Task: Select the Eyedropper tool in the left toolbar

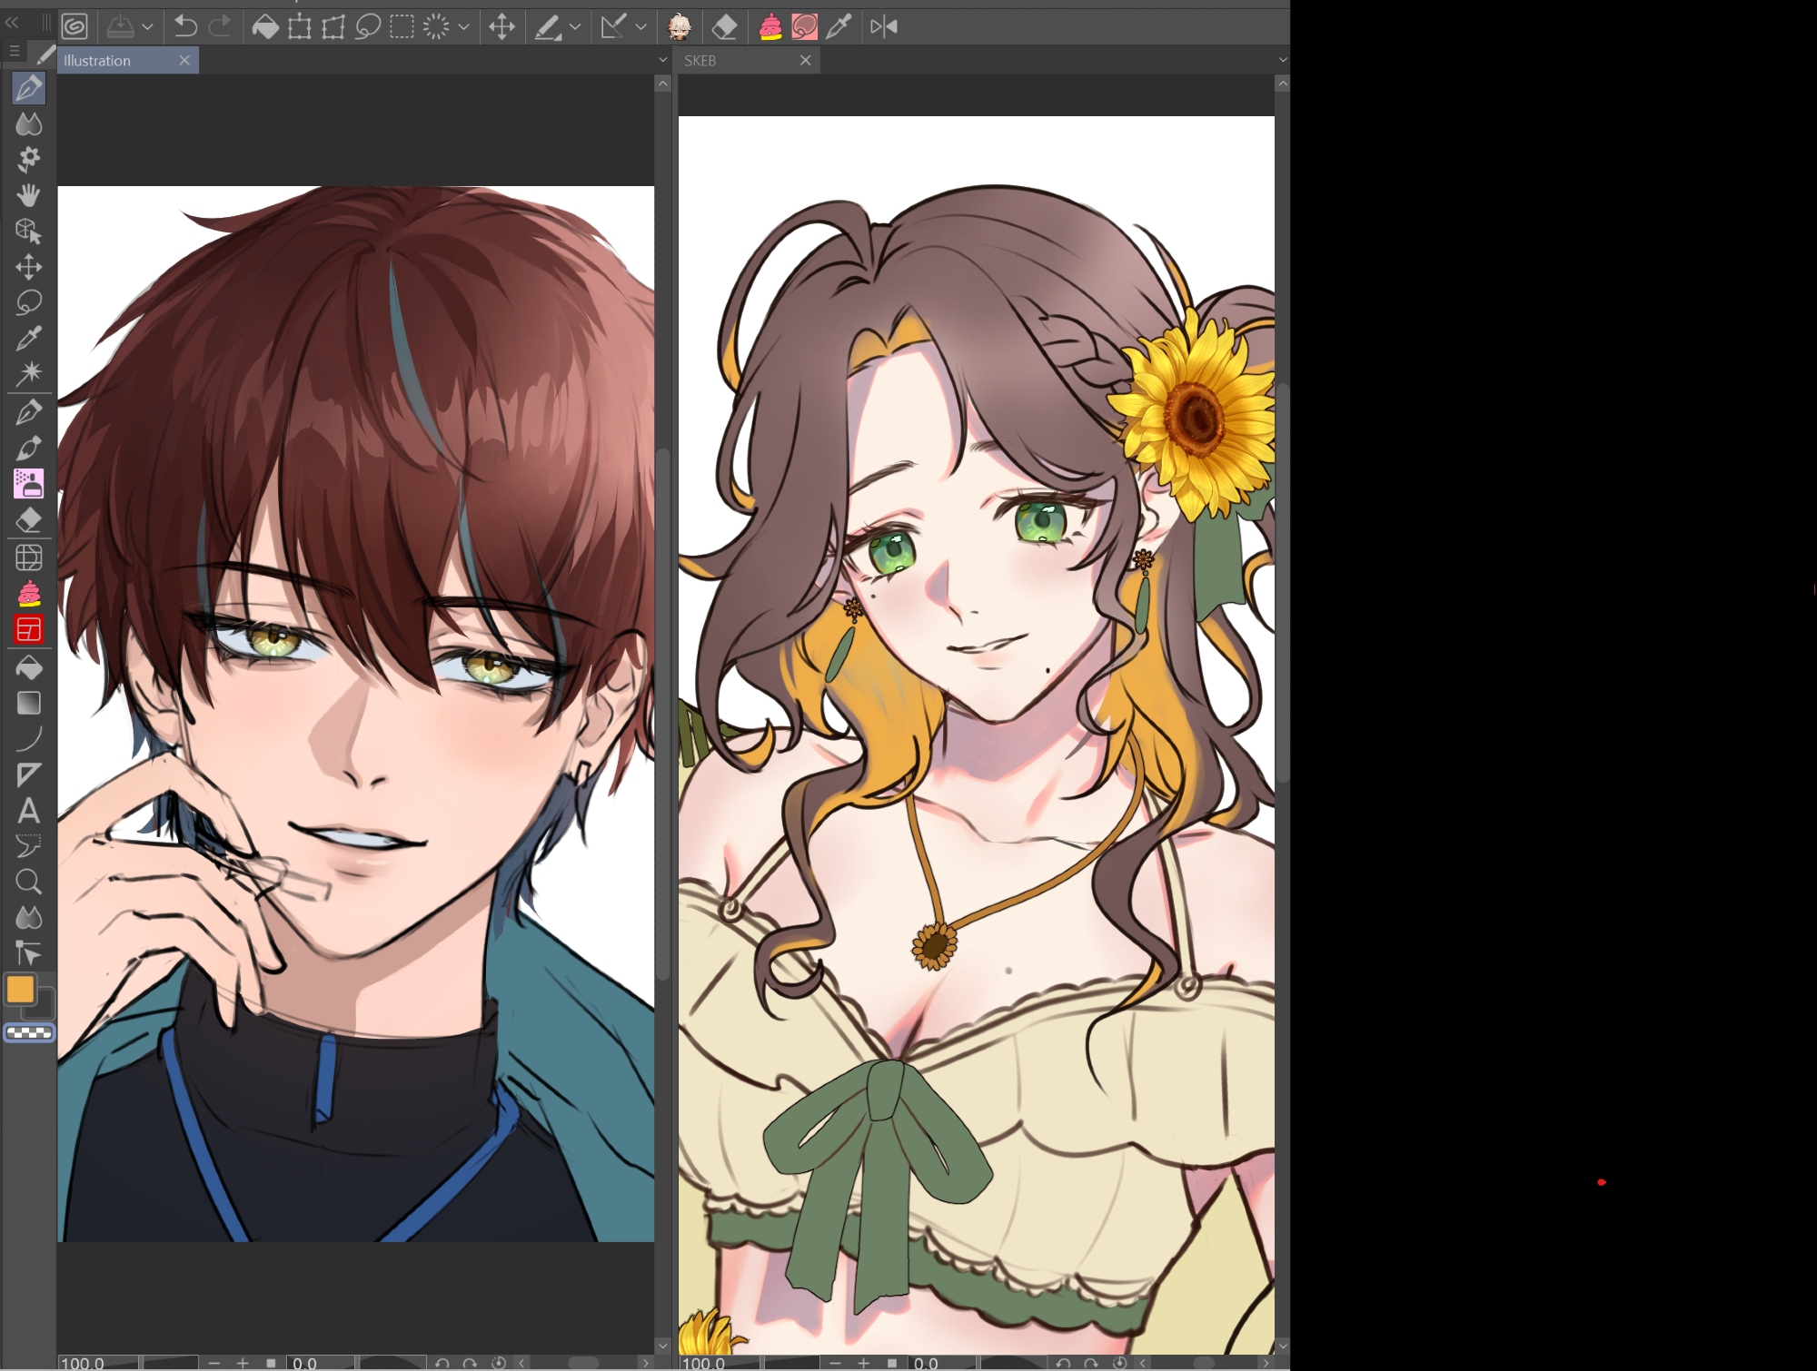Action: click(x=28, y=339)
